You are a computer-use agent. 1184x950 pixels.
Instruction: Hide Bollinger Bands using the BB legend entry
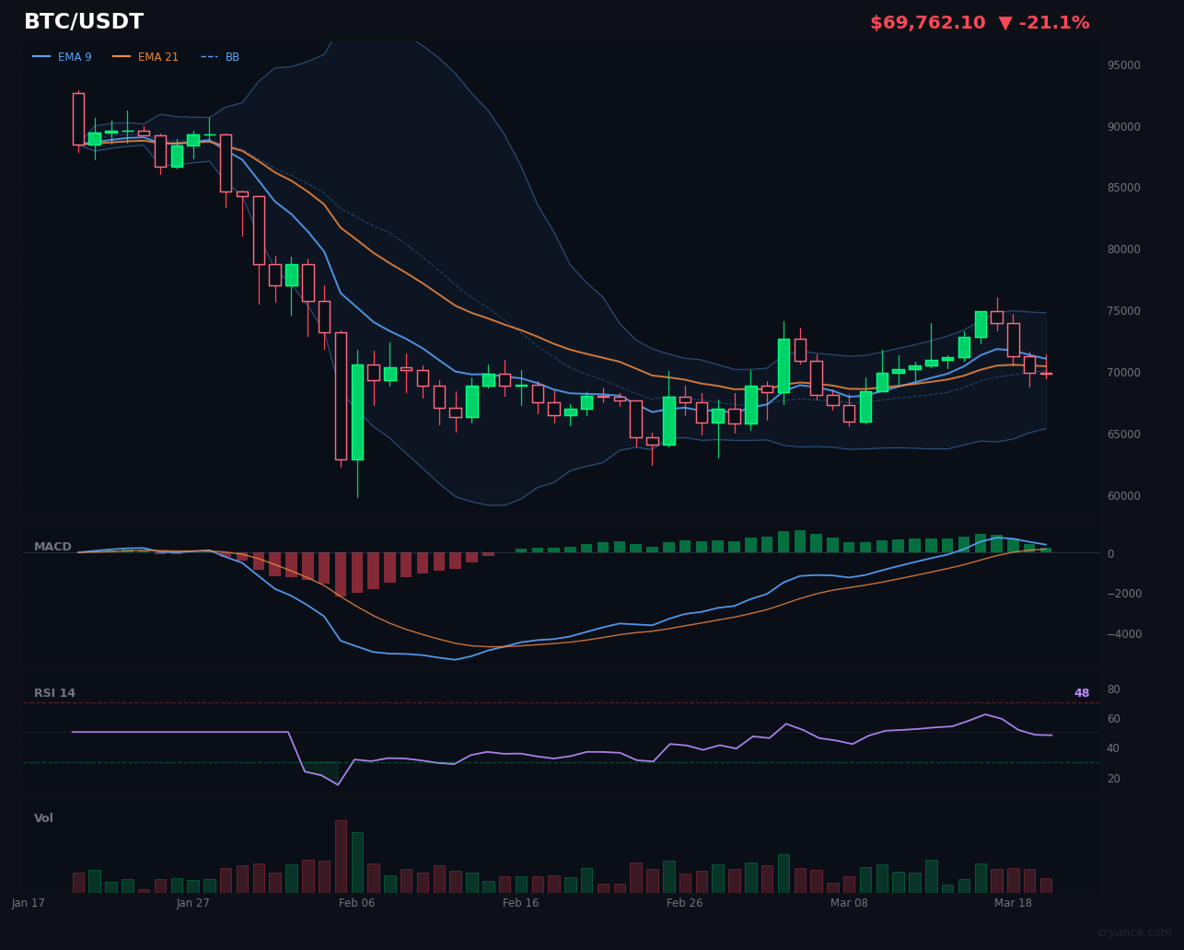click(x=231, y=56)
